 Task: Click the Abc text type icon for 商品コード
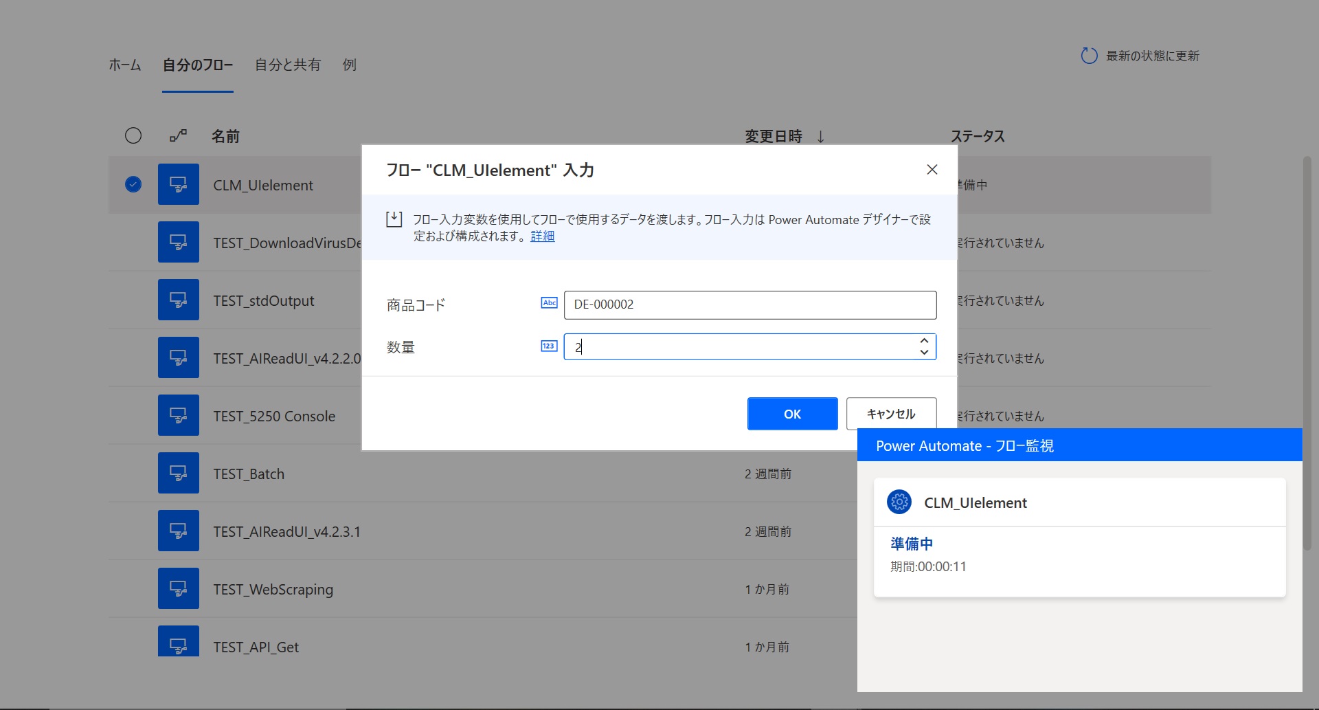click(549, 303)
